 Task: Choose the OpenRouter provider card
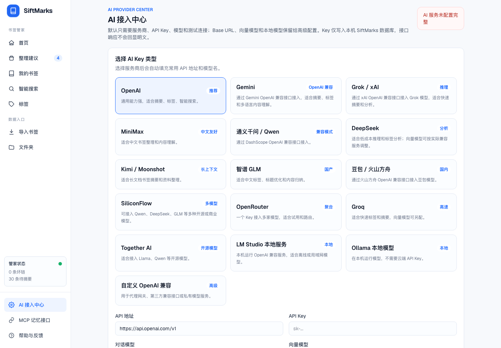(x=286, y=212)
